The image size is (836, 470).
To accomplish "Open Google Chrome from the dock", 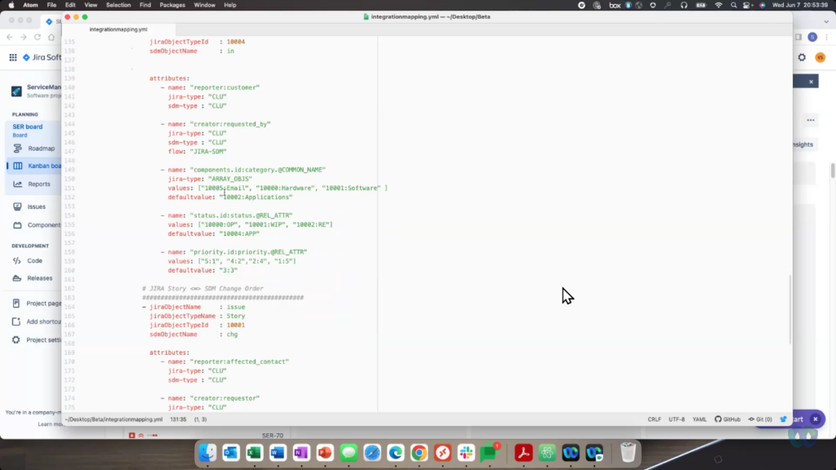I will pyautogui.click(x=419, y=453).
